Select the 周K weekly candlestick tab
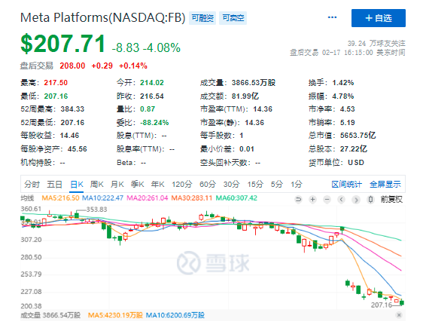Image resolution: width=423 pixels, height=321 pixels. pos(97,185)
